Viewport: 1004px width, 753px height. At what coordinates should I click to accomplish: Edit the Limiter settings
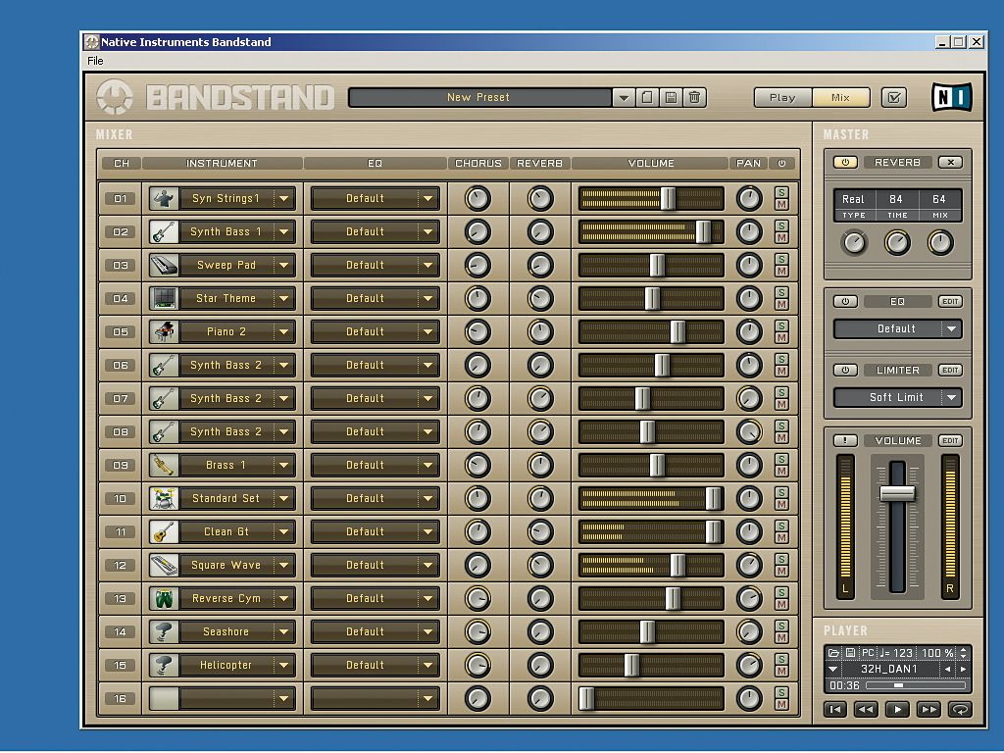950,370
